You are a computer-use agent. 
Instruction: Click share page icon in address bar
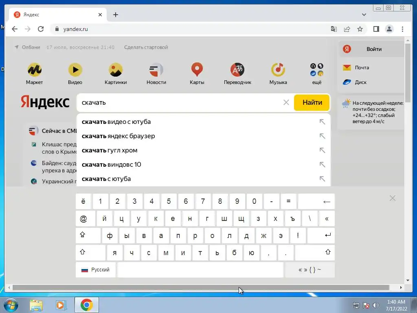[347, 29]
